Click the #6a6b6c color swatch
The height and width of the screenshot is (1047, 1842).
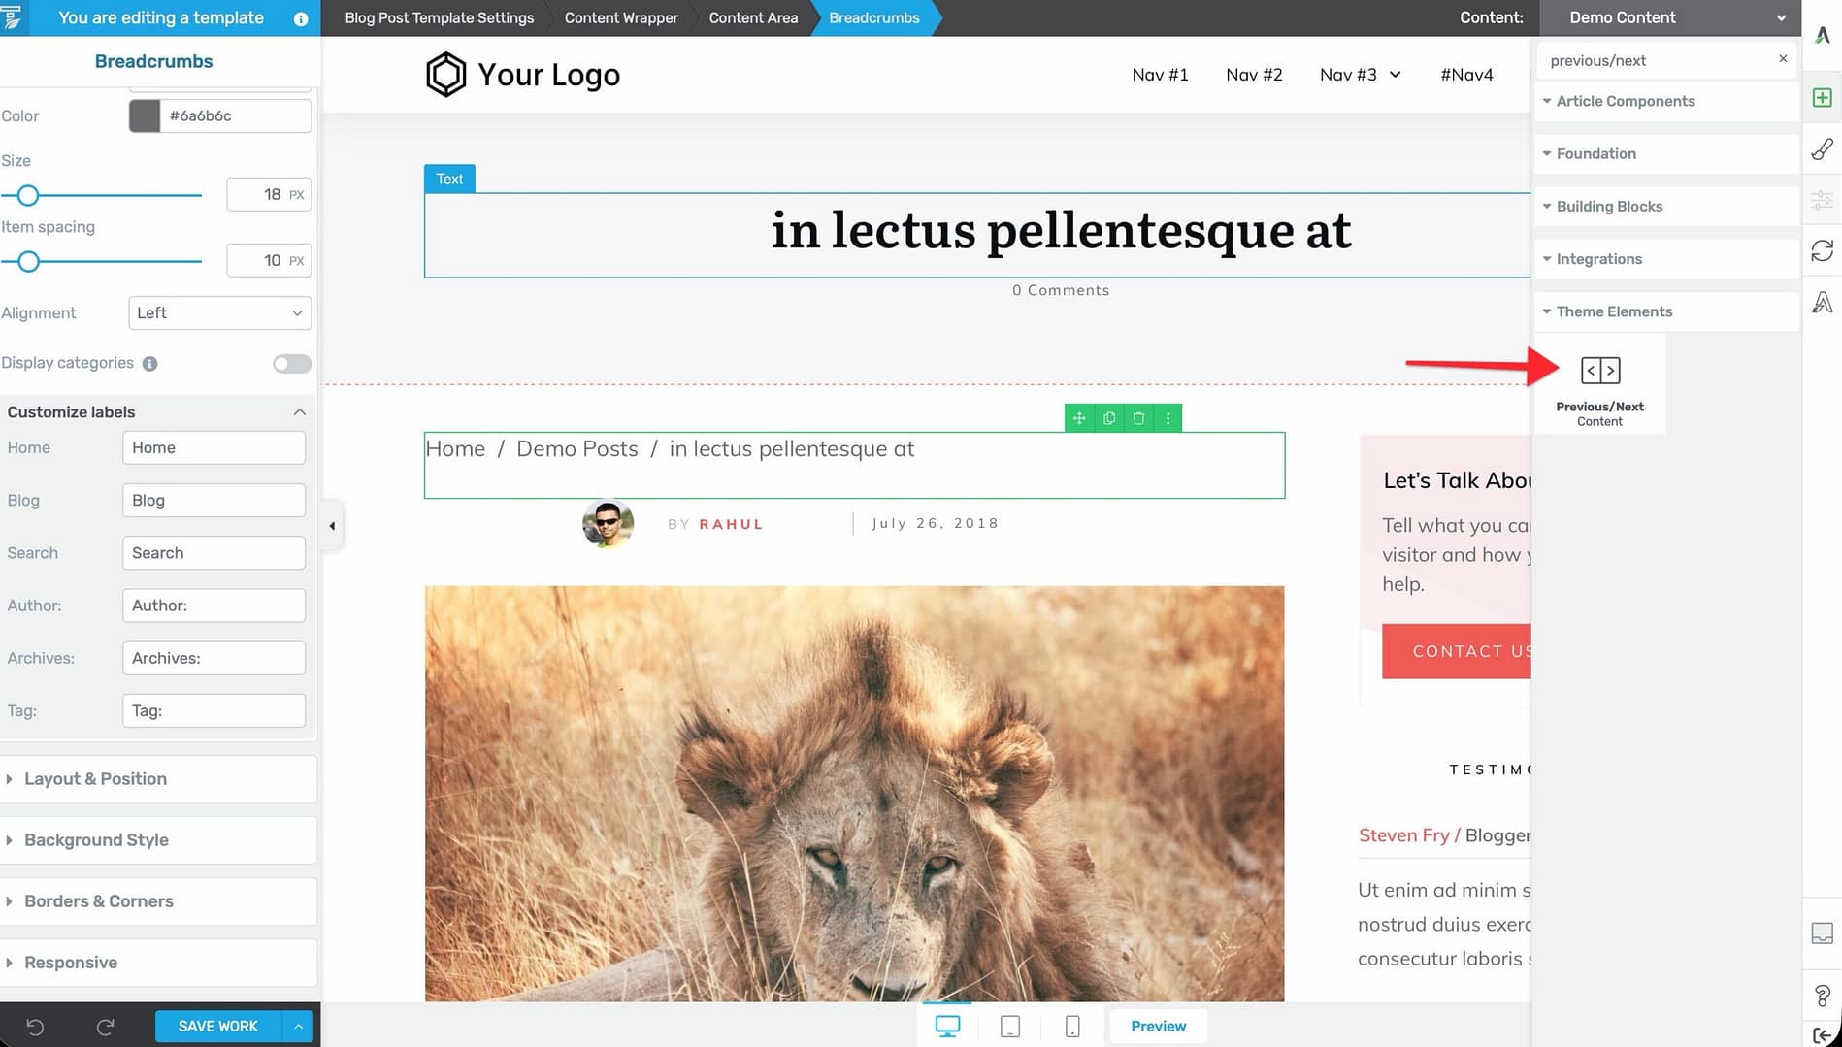[x=145, y=115]
